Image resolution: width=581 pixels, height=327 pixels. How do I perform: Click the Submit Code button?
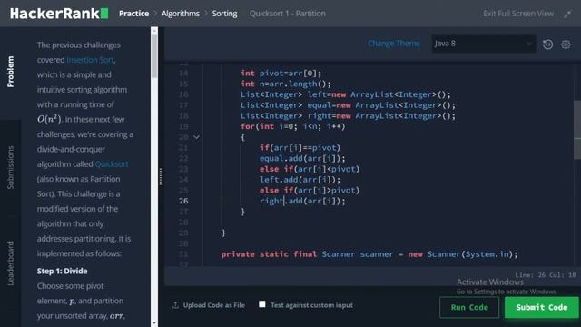(x=541, y=307)
